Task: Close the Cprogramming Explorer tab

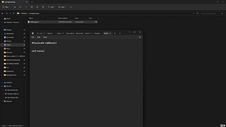Action: click(26, 2)
